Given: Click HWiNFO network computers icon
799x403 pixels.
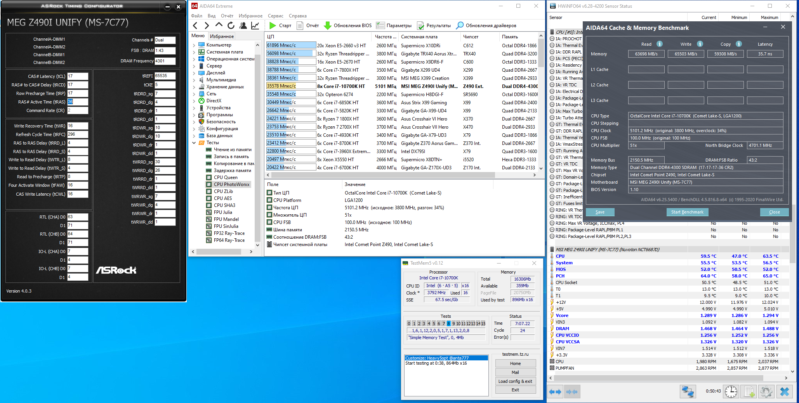Looking at the screenshot, I should 688,392.
